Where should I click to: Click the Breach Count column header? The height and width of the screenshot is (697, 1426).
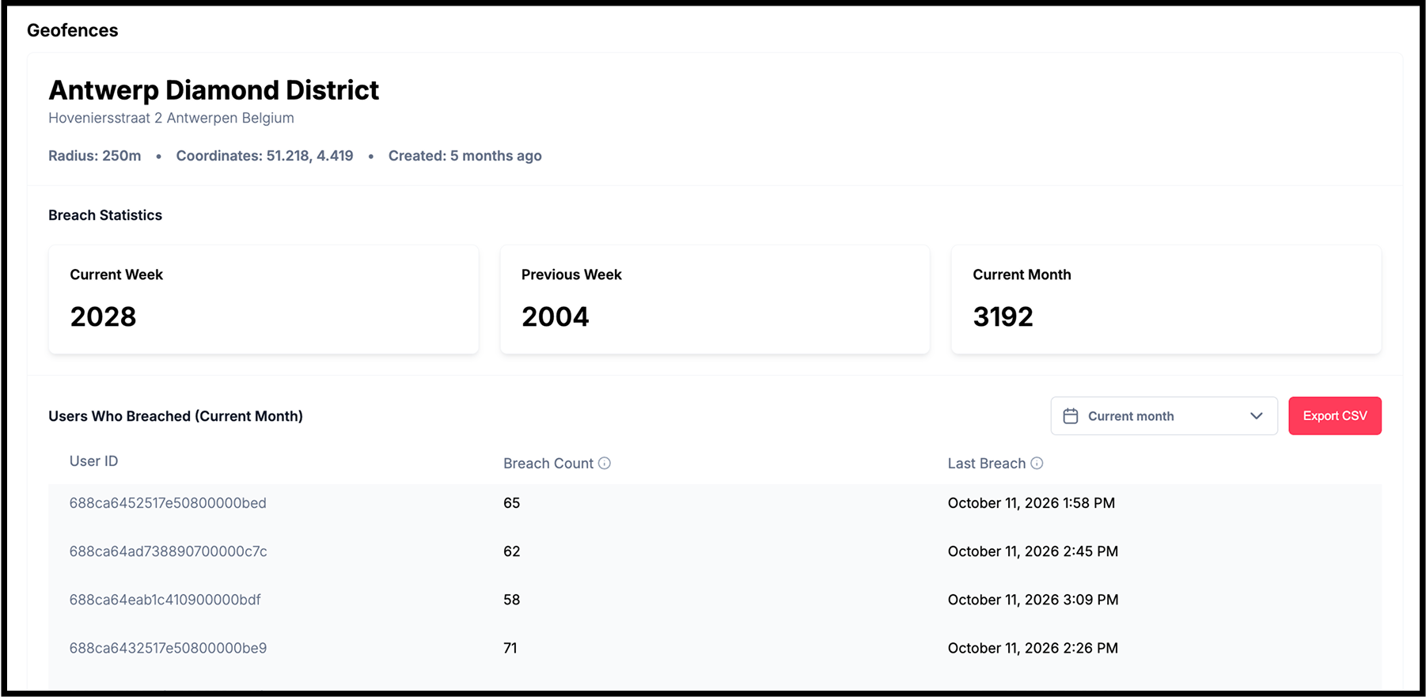(x=548, y=464)
